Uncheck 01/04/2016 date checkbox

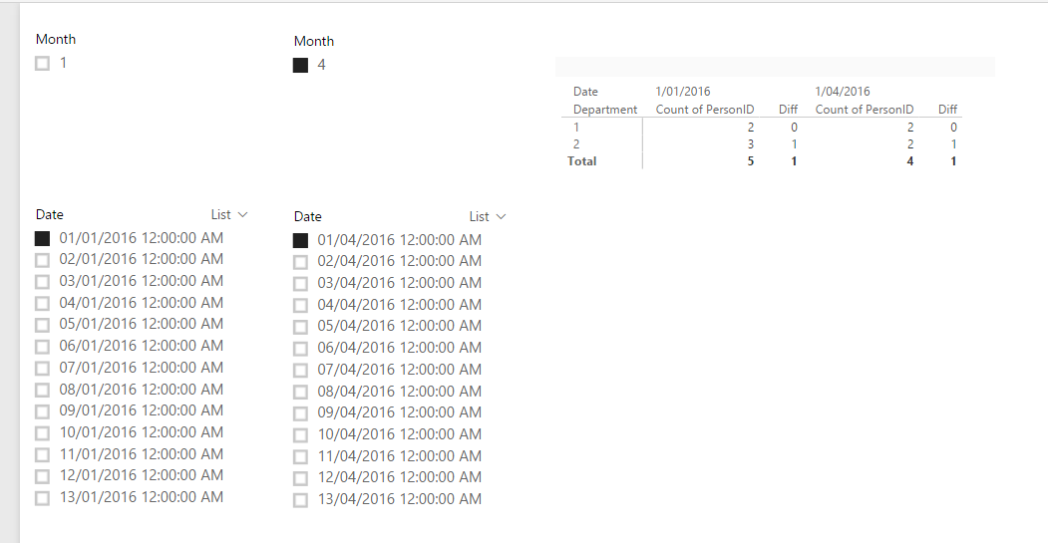pos(301,240)
